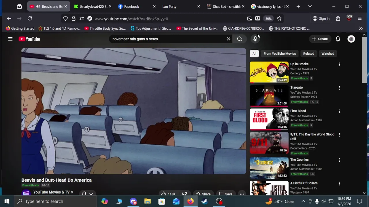Click the Beavis and Butt-Head video player
This screenshot has height=207, width=369.
[x=133, y=111]
